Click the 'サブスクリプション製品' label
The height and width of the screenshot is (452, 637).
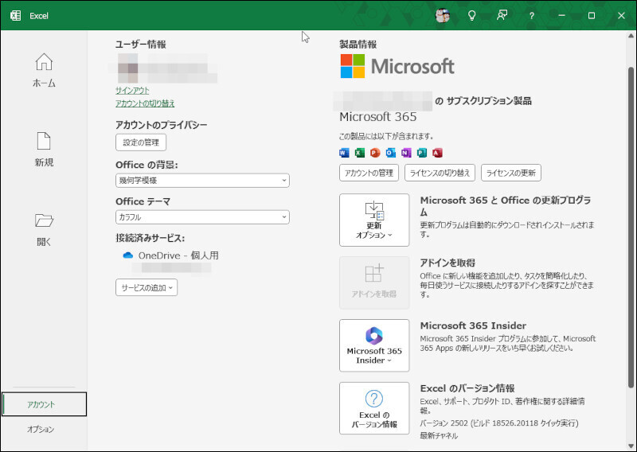(x=489, y=101)
